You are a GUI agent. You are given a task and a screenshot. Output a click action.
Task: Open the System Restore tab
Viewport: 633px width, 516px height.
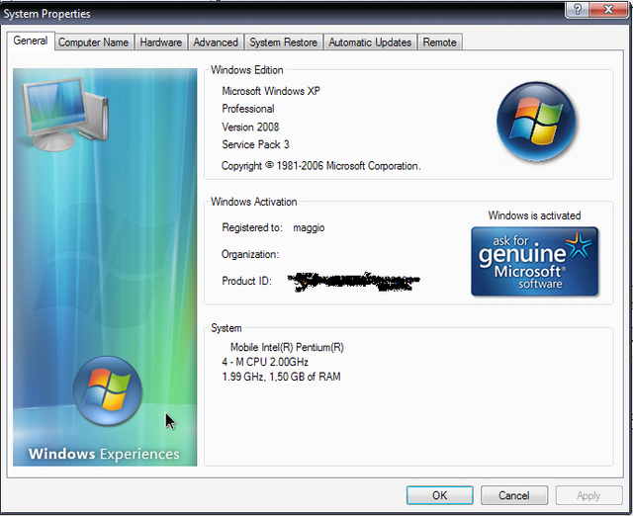point(284,43)
